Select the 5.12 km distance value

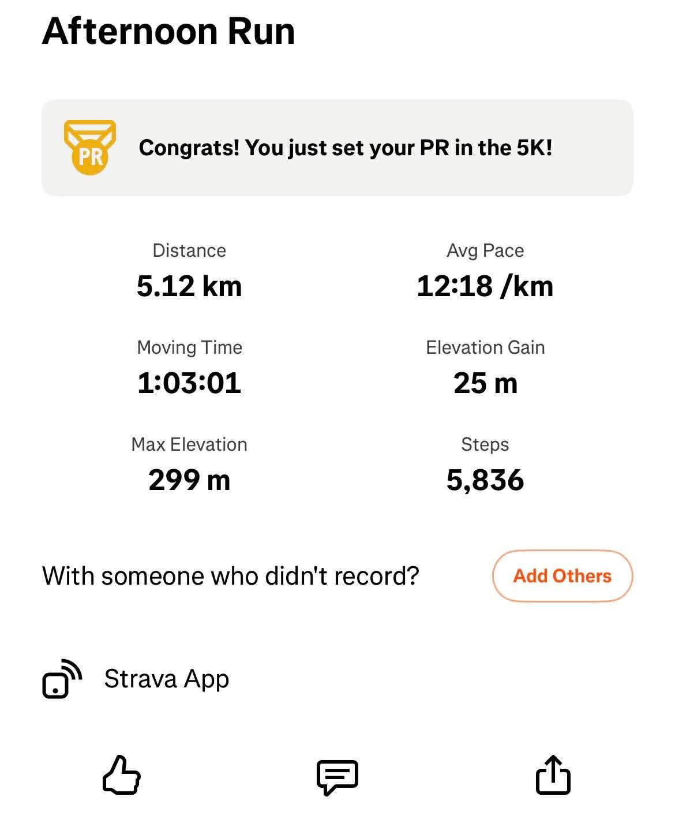pos(189,286)
